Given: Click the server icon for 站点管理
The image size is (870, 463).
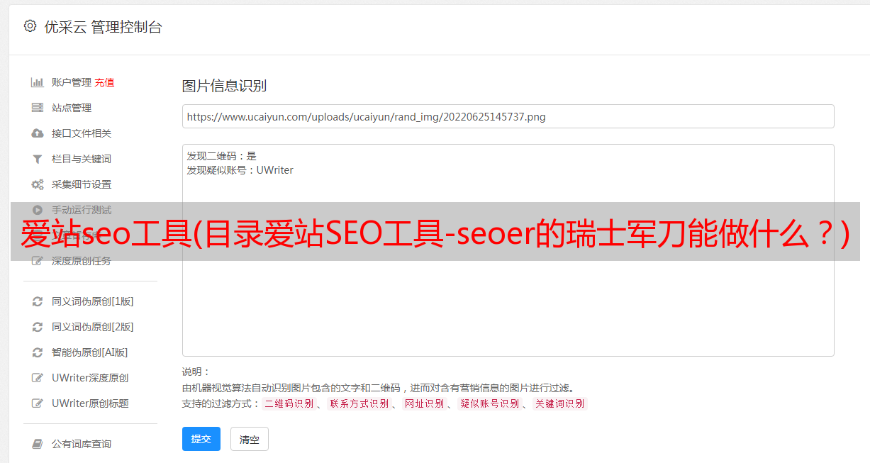Looking at the screenshot, I should click(x=38, y=108).
